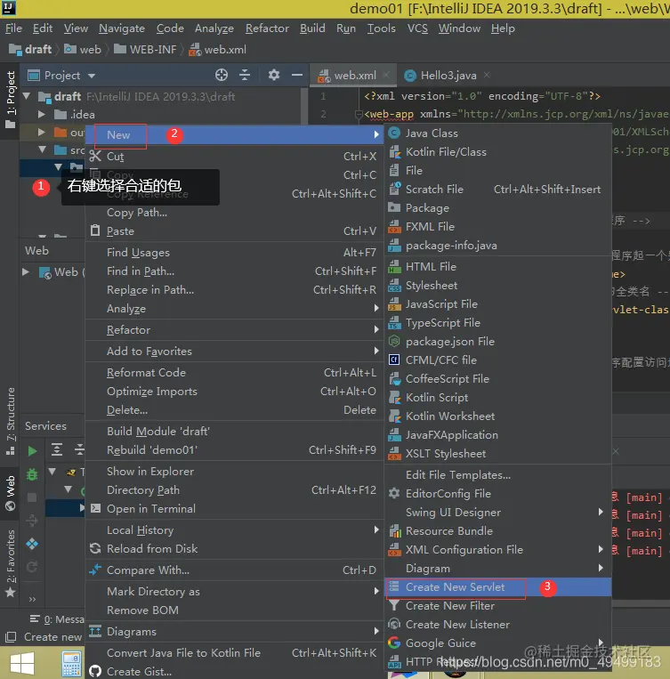Click the FXML File icon
Viewport: 670px width, 679px height.
coord(394,226)
